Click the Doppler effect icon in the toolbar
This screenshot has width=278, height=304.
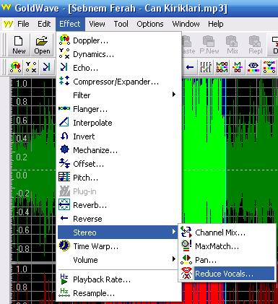tap(16, 67)
